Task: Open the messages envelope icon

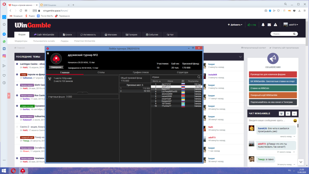Action: pos(269,25)
